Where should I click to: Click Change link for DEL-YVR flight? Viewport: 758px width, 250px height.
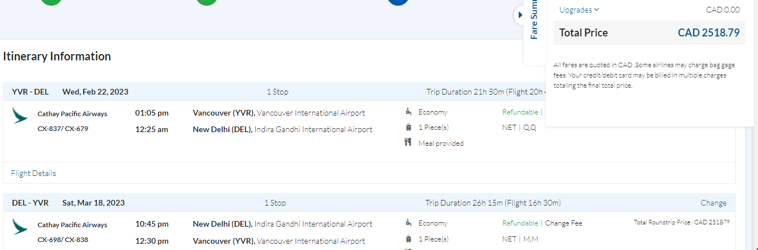click(713, 203)
